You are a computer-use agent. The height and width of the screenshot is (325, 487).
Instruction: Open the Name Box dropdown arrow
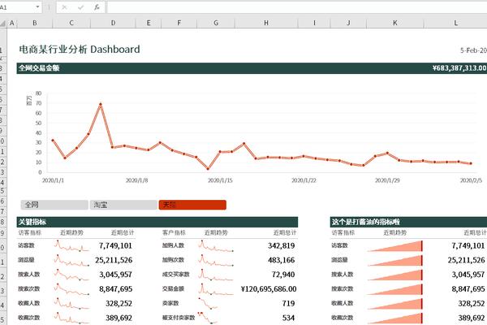[x=37, y=6]
